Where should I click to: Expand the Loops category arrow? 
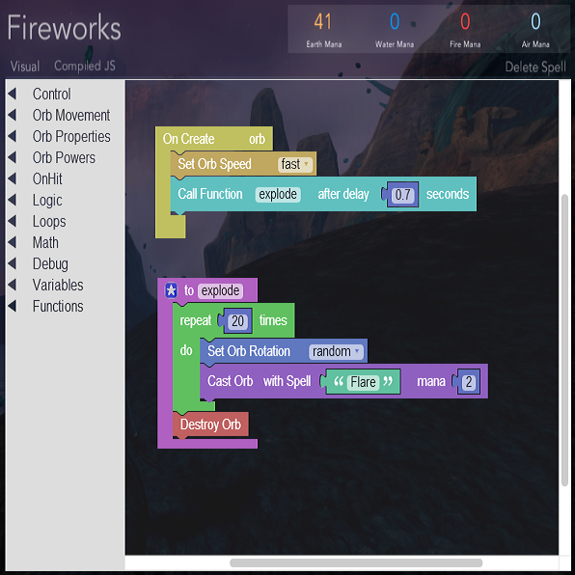pos(13,222)
